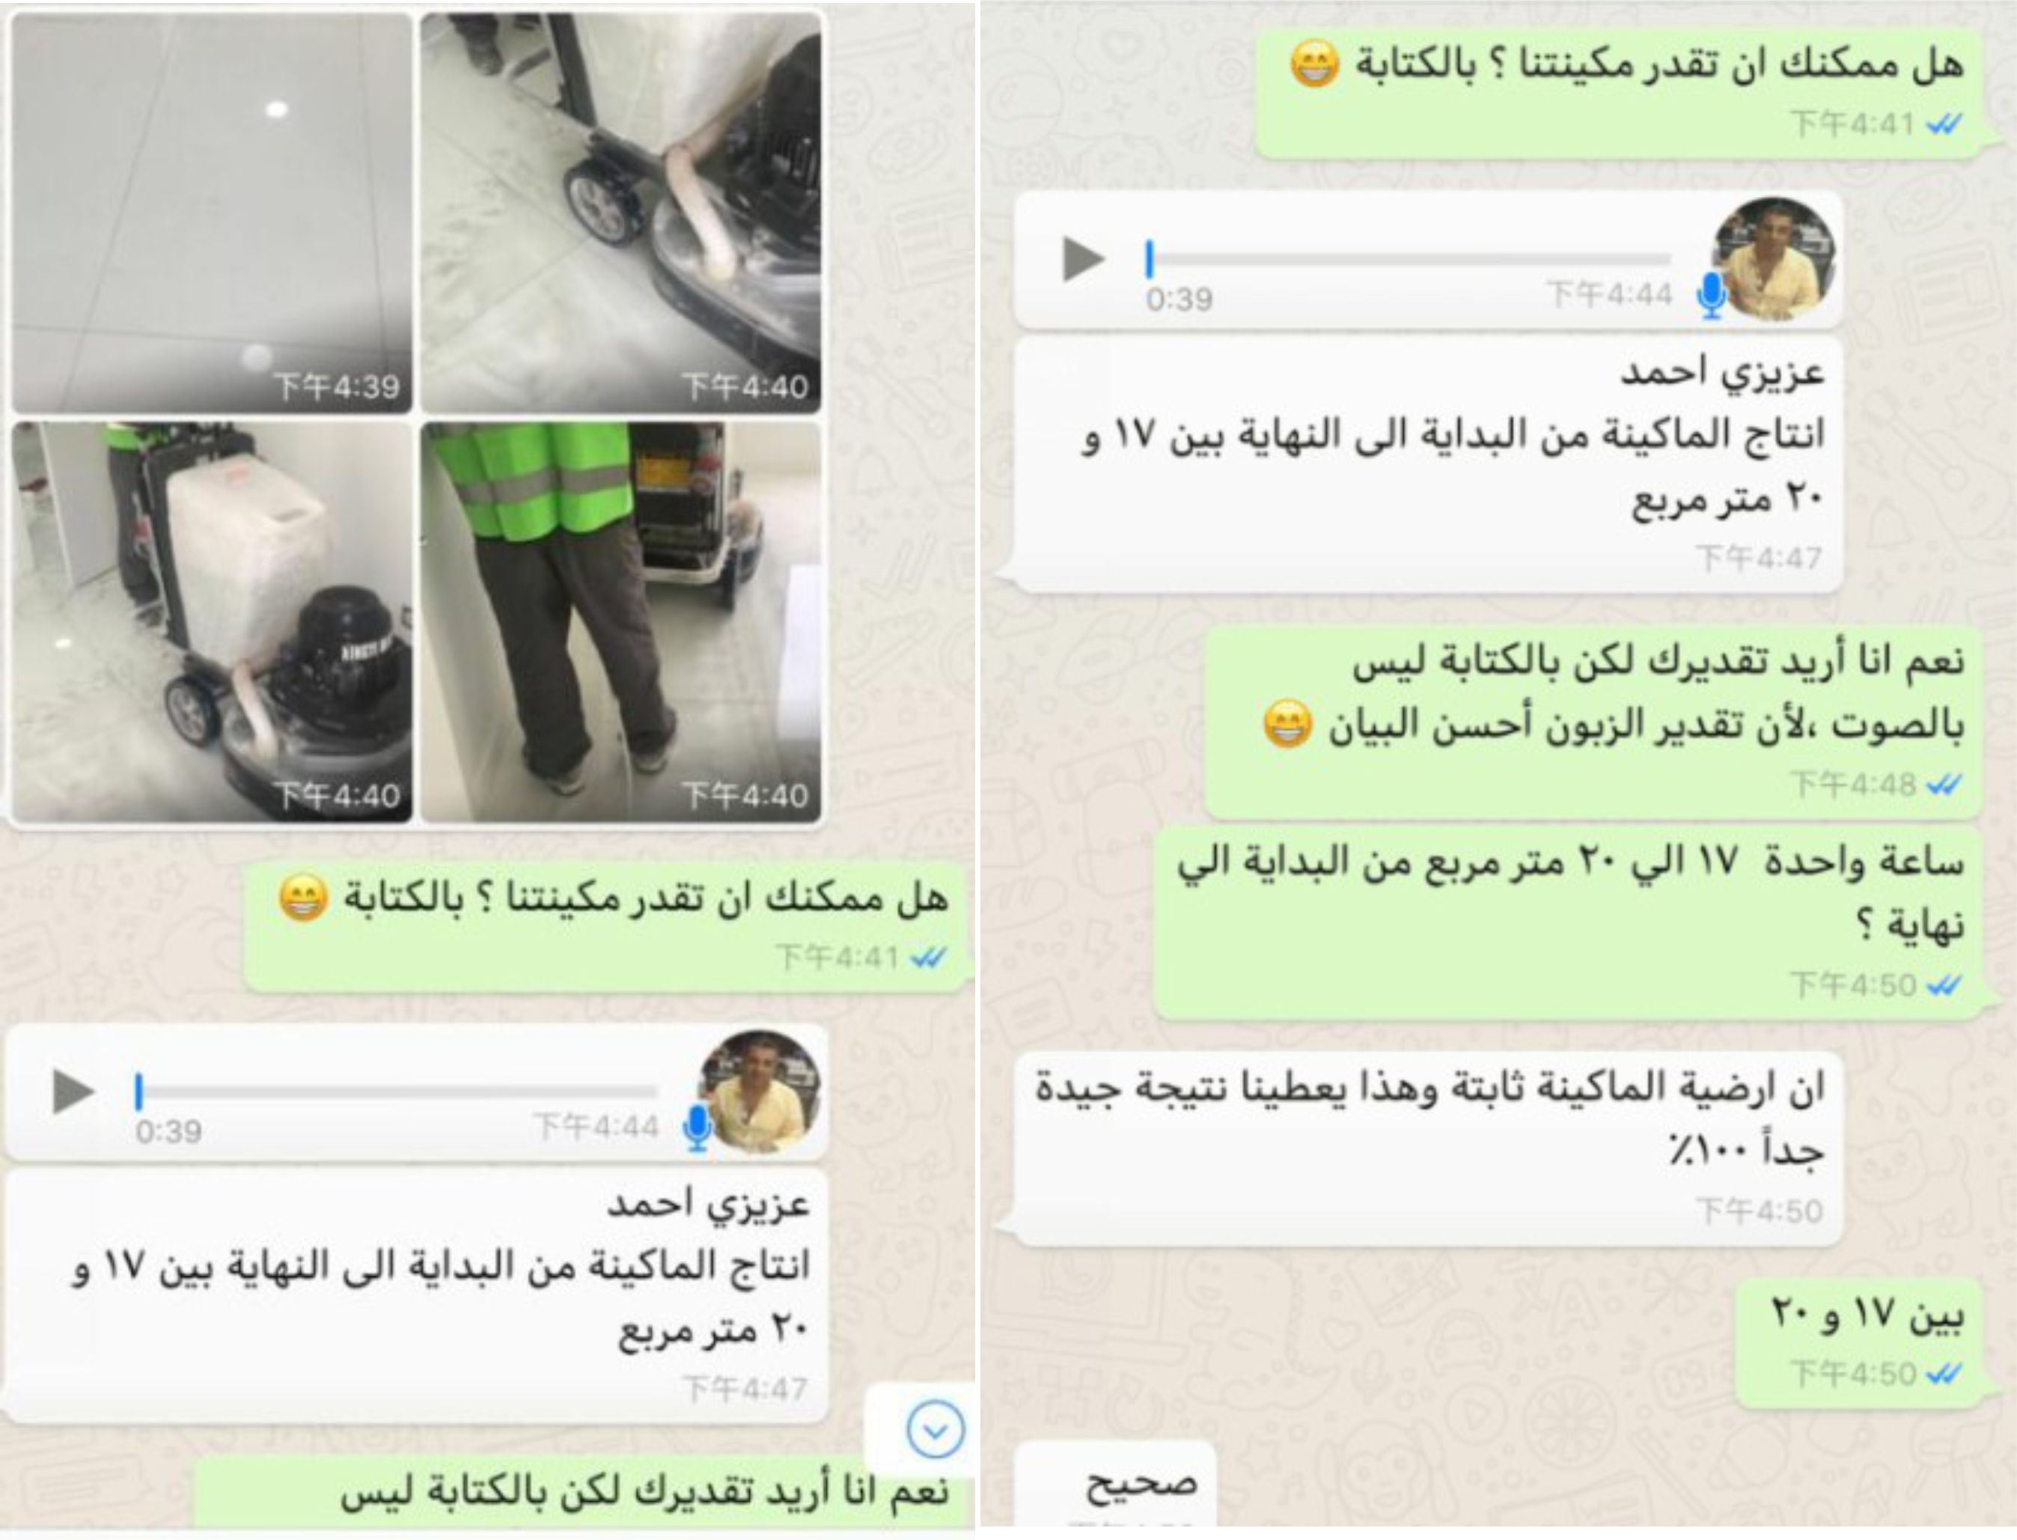
Task: Open the sender avatar on the left voice message
Action: pos(760,1091)
